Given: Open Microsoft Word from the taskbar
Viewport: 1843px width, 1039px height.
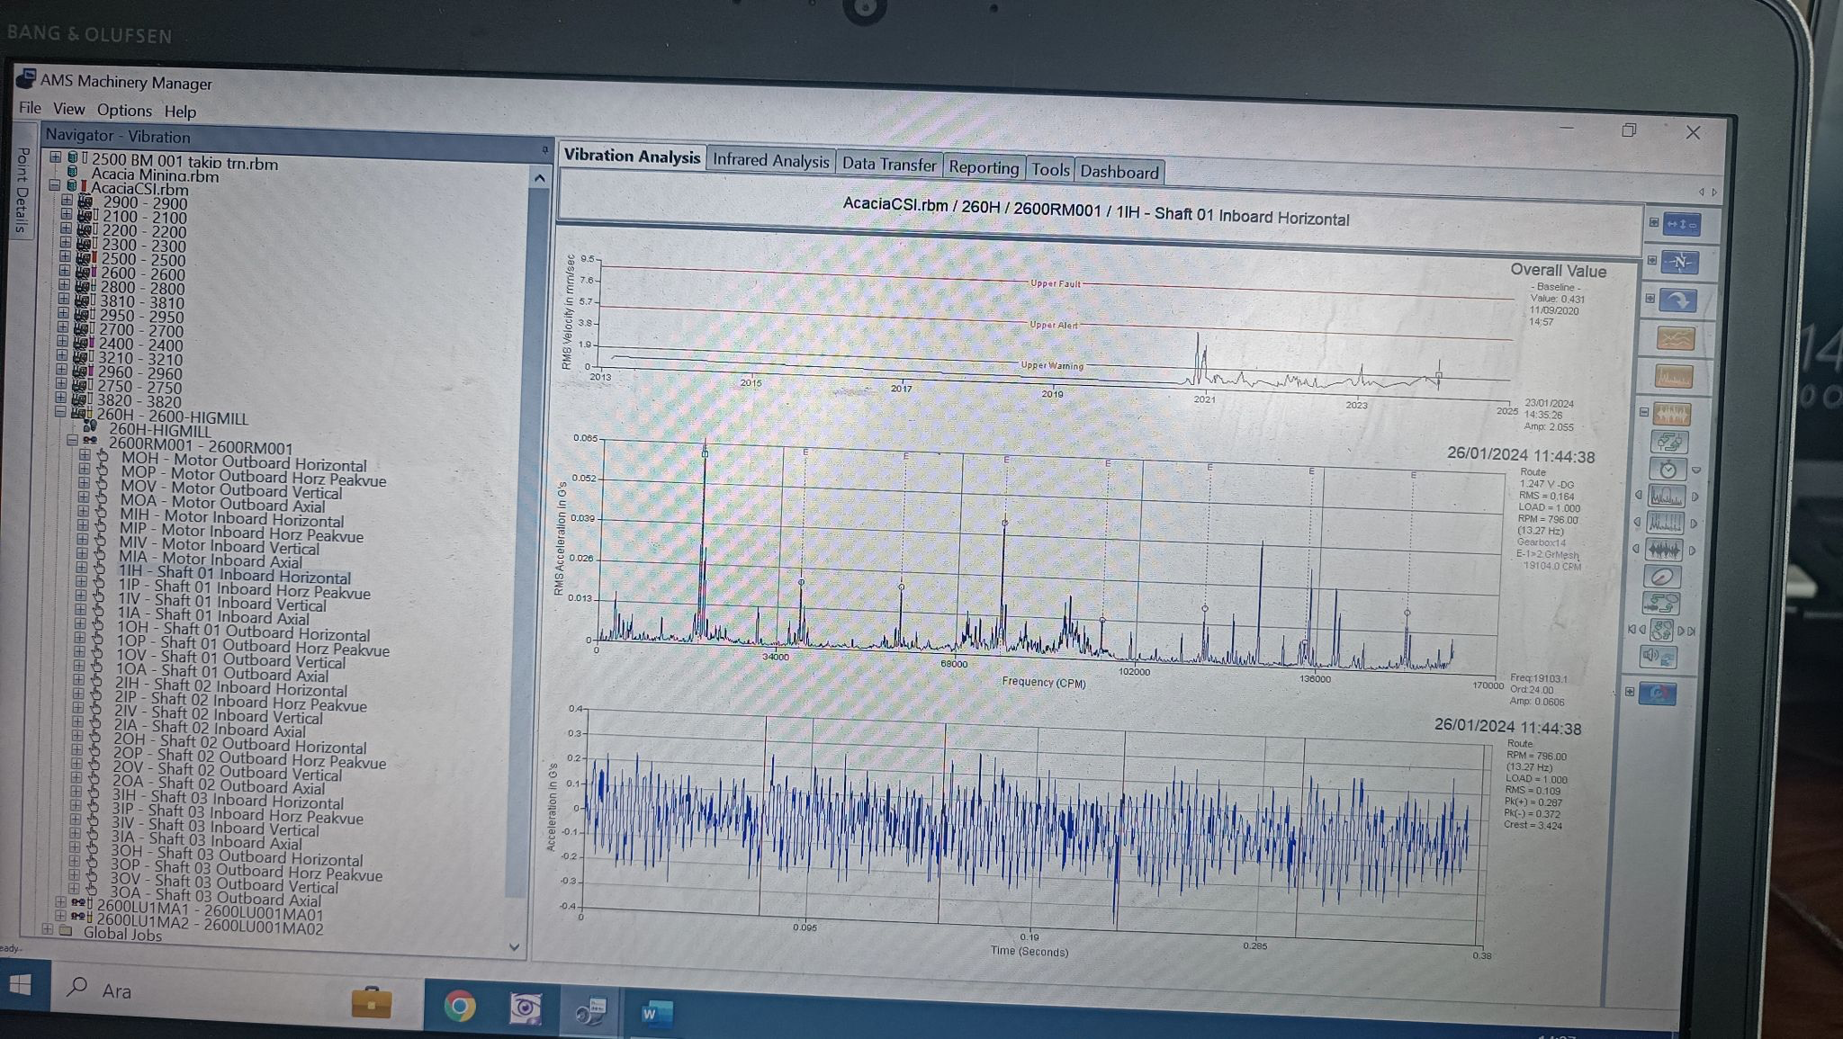Looking at the screenshot, I should tap(656, 1014).
